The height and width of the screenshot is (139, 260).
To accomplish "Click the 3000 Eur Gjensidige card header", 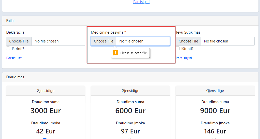I will pos(46,91).
